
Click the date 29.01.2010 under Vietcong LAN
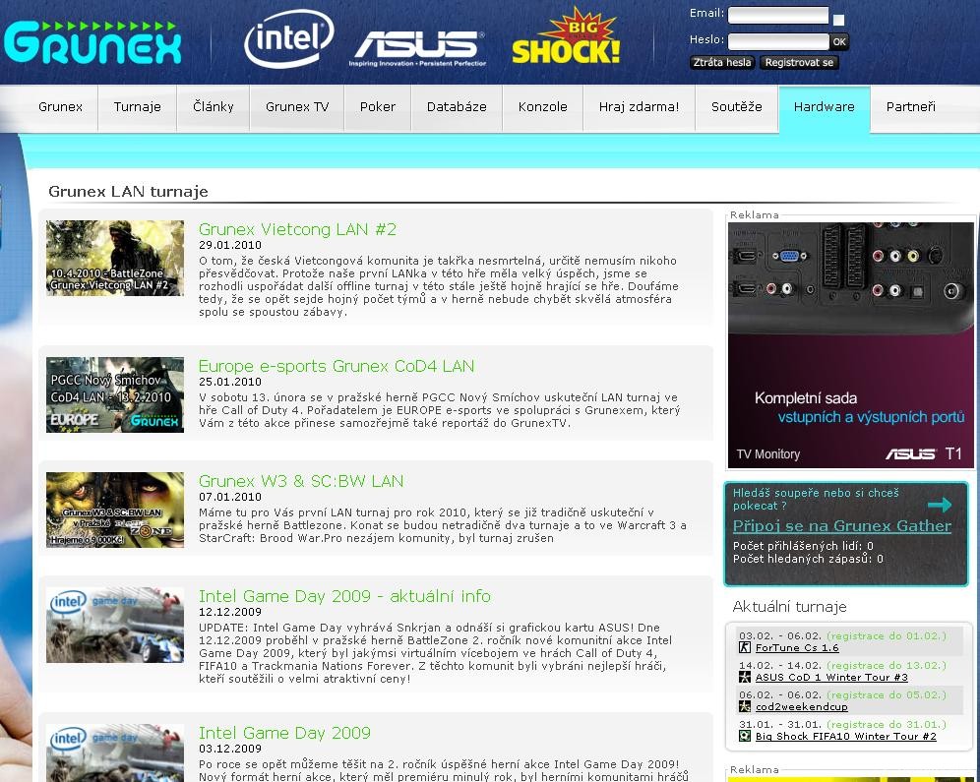230,245
